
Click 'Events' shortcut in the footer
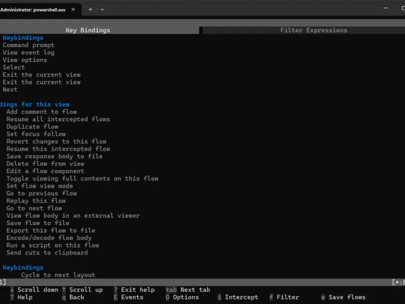(132, 297)
